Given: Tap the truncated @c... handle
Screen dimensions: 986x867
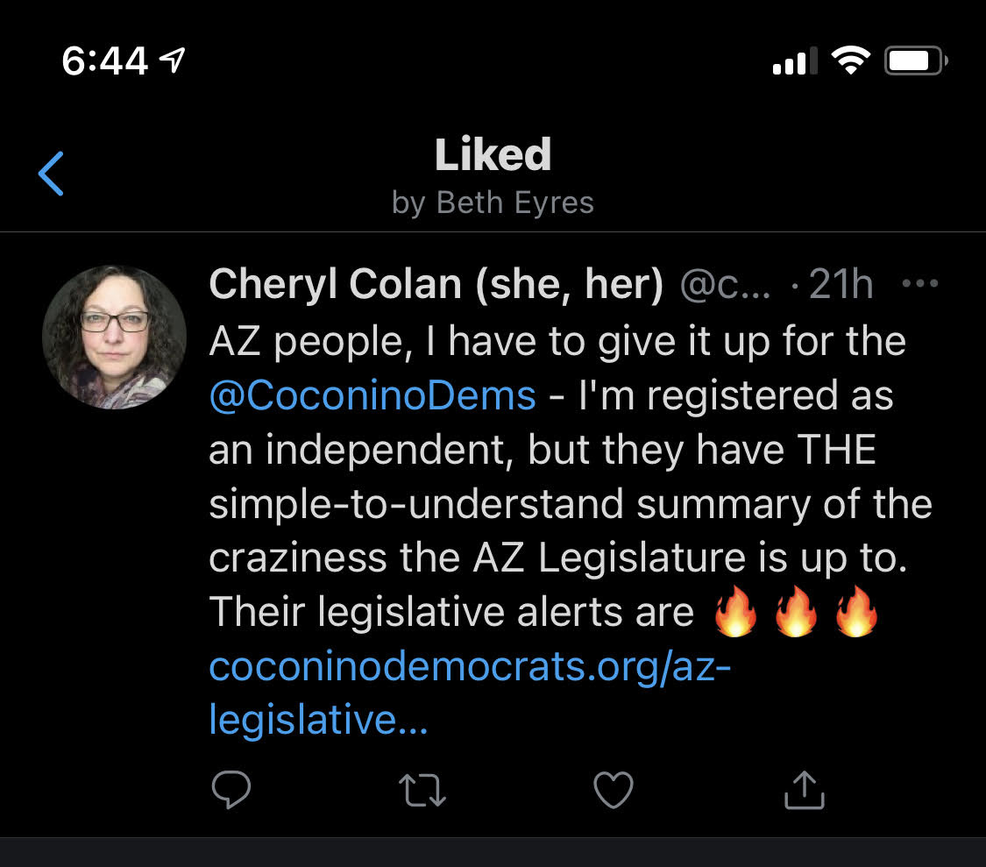Looking at the screenshot, I should click(x=725, y=285).
